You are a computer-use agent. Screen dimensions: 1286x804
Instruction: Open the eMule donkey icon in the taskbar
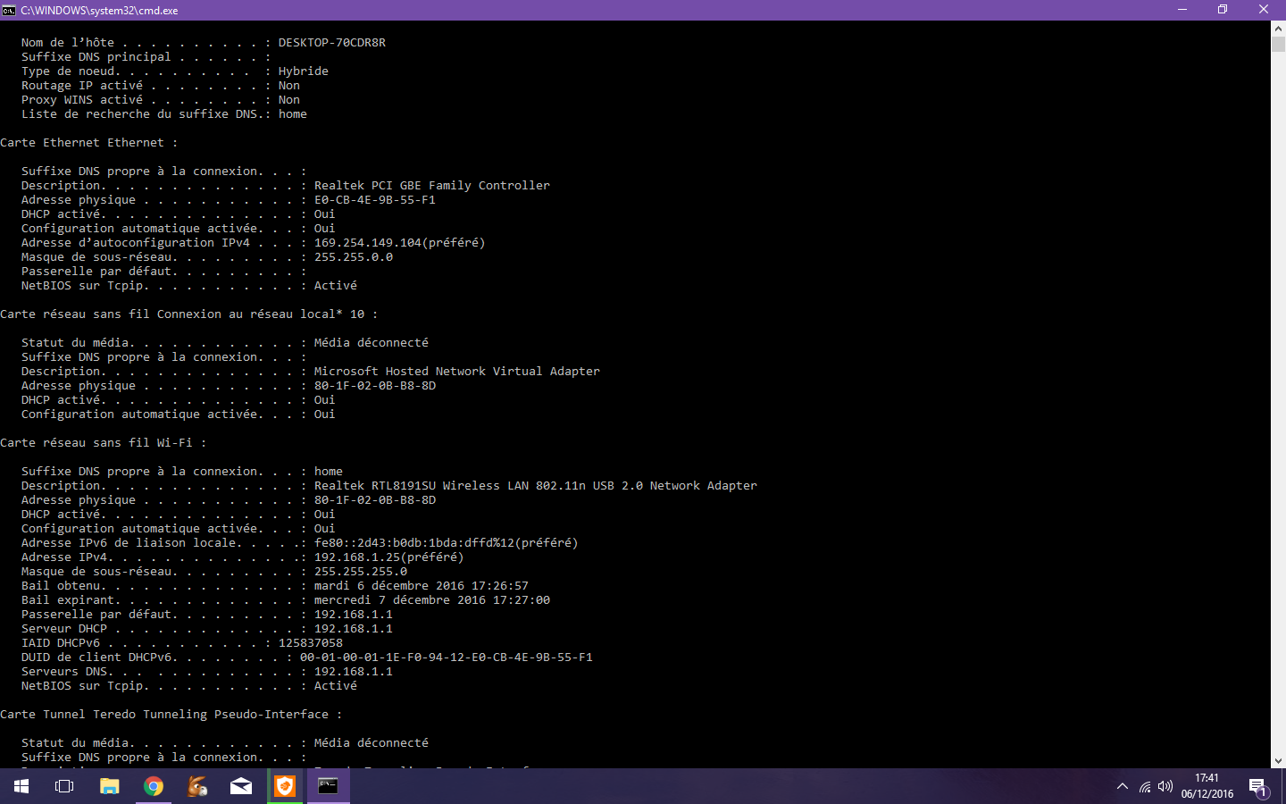pos(197,786)
